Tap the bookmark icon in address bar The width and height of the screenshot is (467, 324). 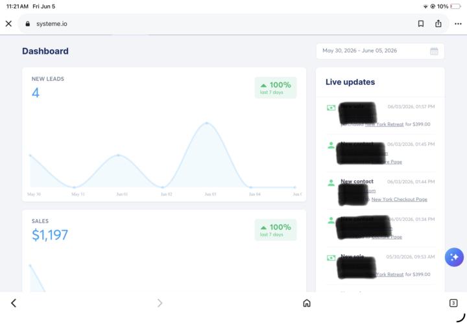tap(420, 23)
